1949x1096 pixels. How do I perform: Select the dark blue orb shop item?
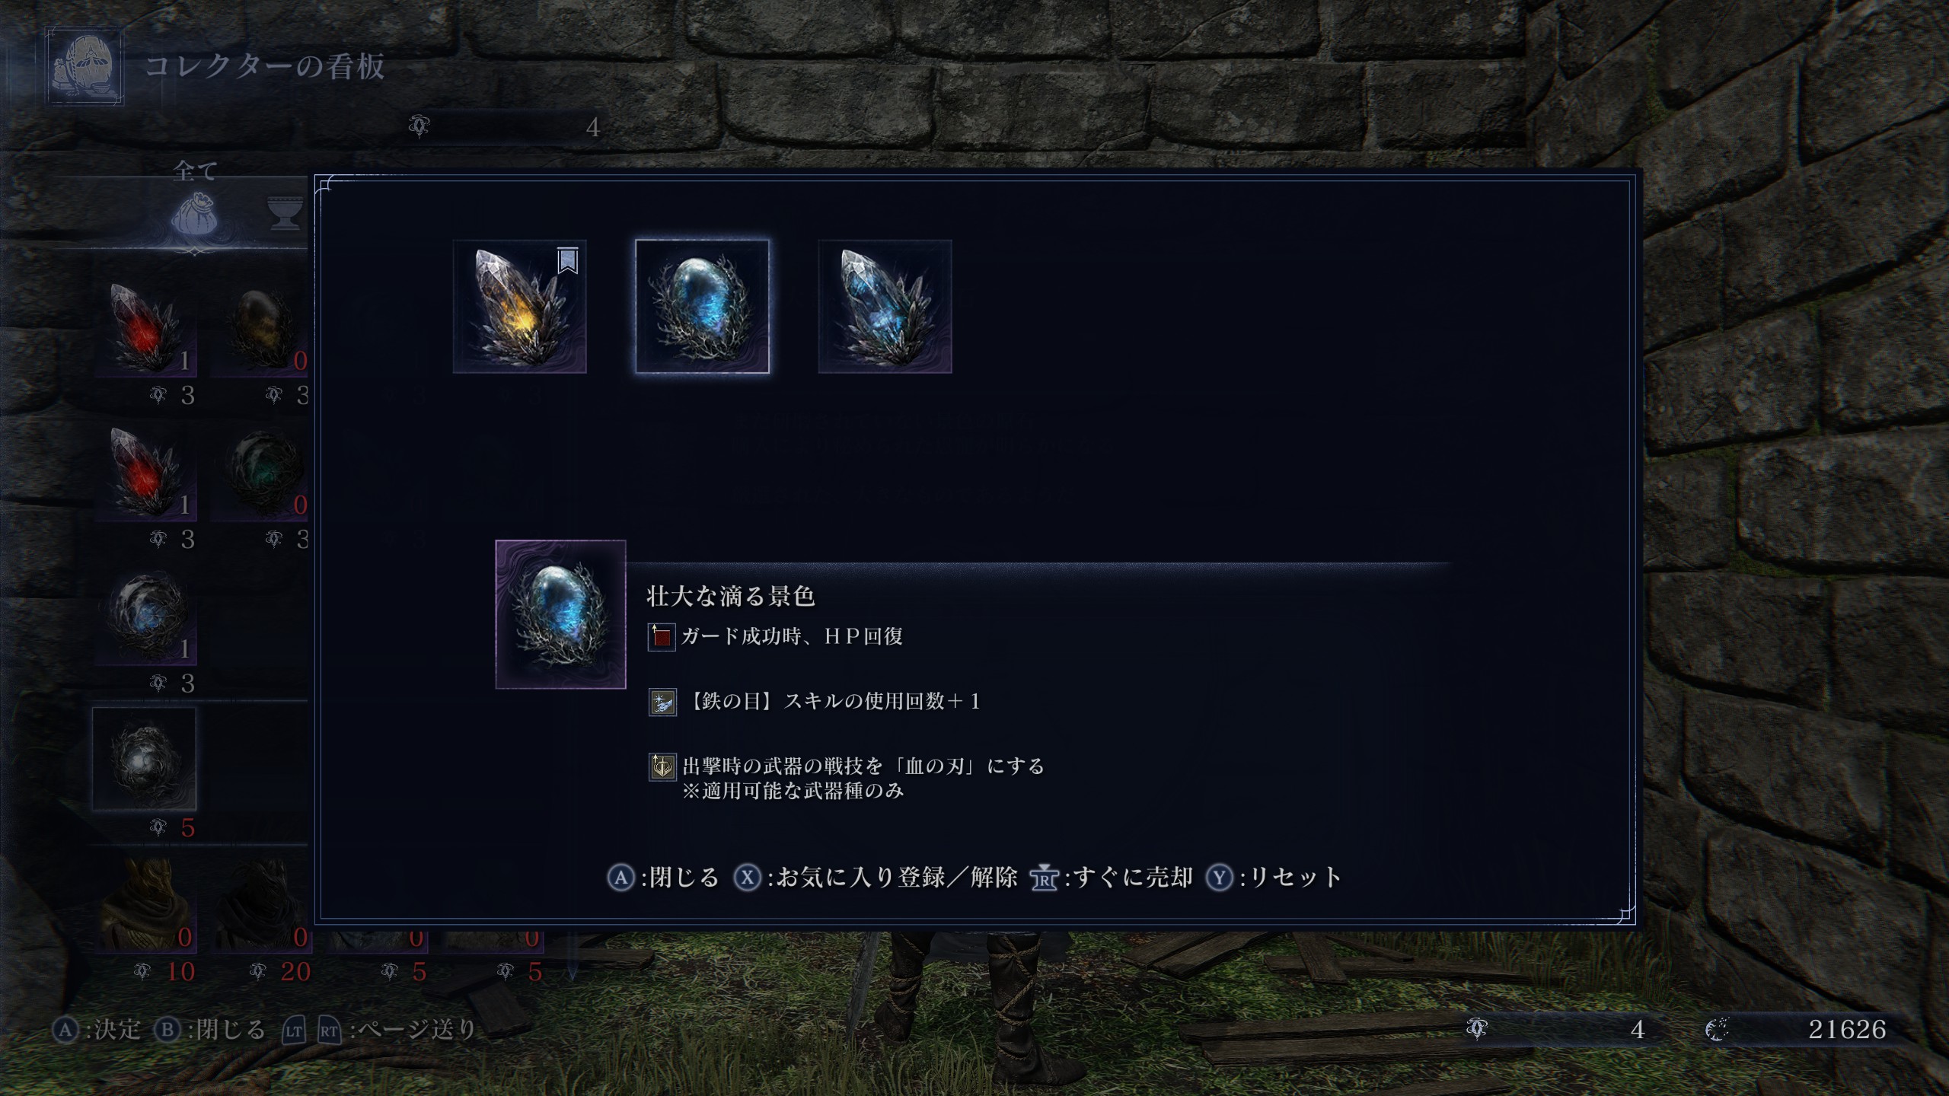[145, 616]
